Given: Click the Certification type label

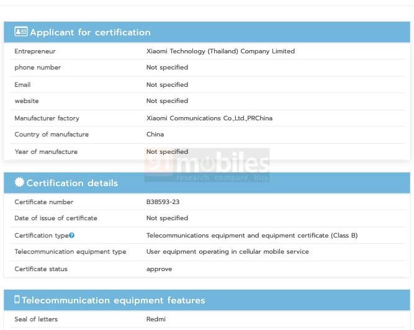Looking at the screenshot, I should [x=42, y=235].
